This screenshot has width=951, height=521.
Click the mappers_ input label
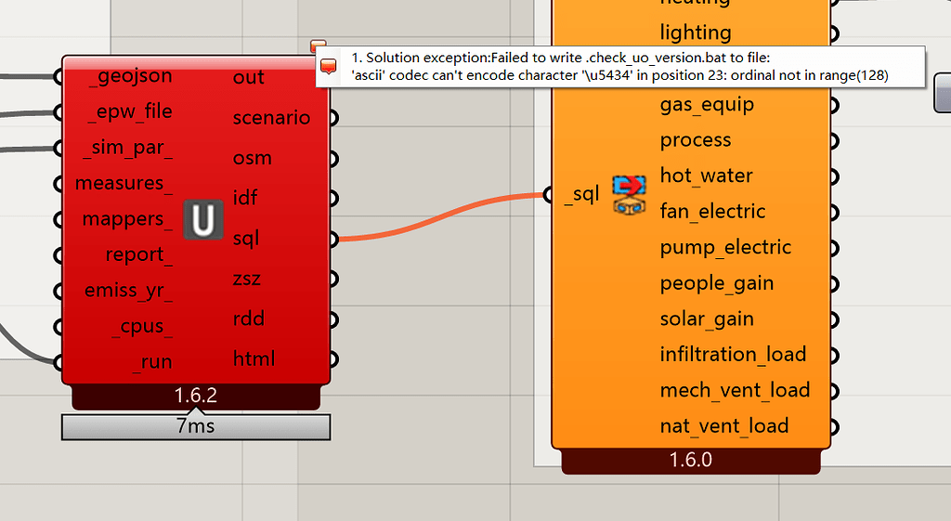pos(127,219)
